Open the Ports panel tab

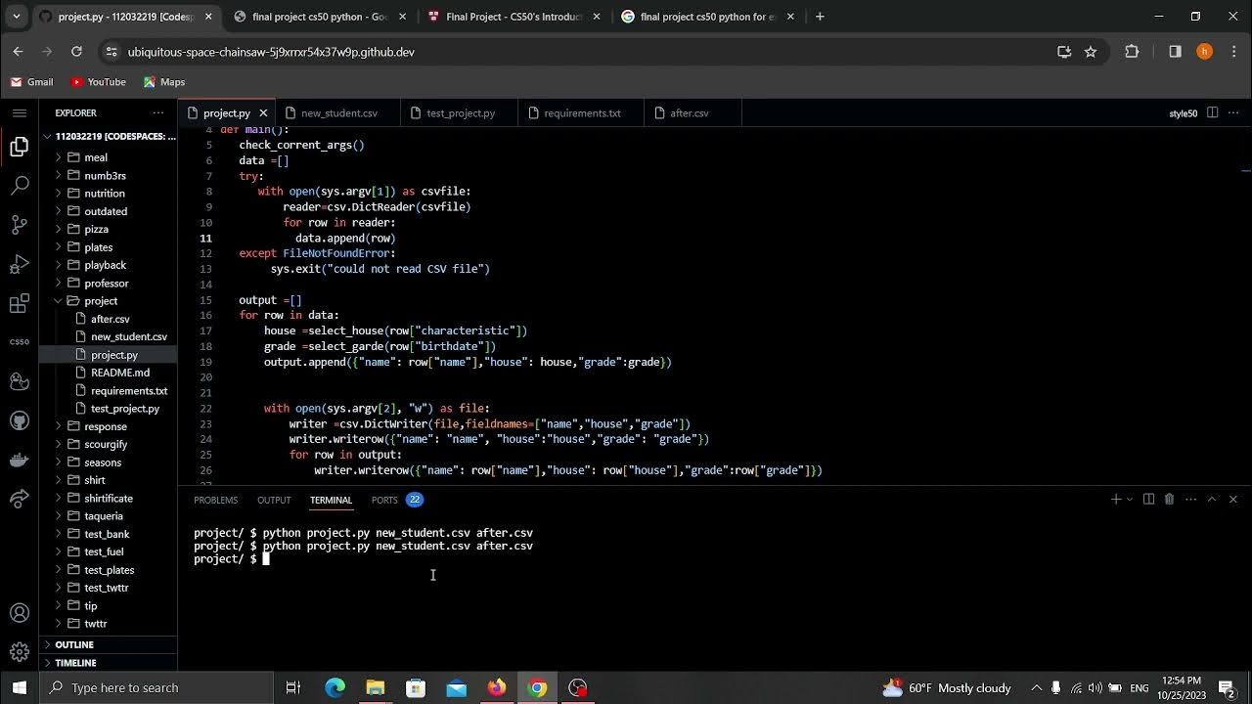(384, 500)
